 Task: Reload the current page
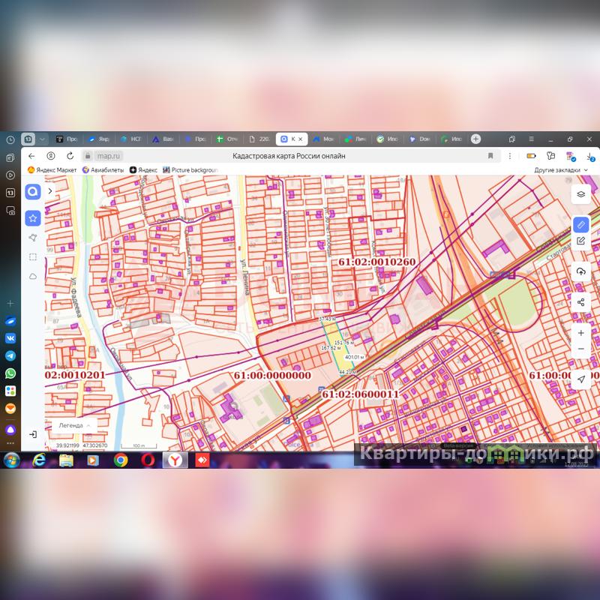[70, 156]
